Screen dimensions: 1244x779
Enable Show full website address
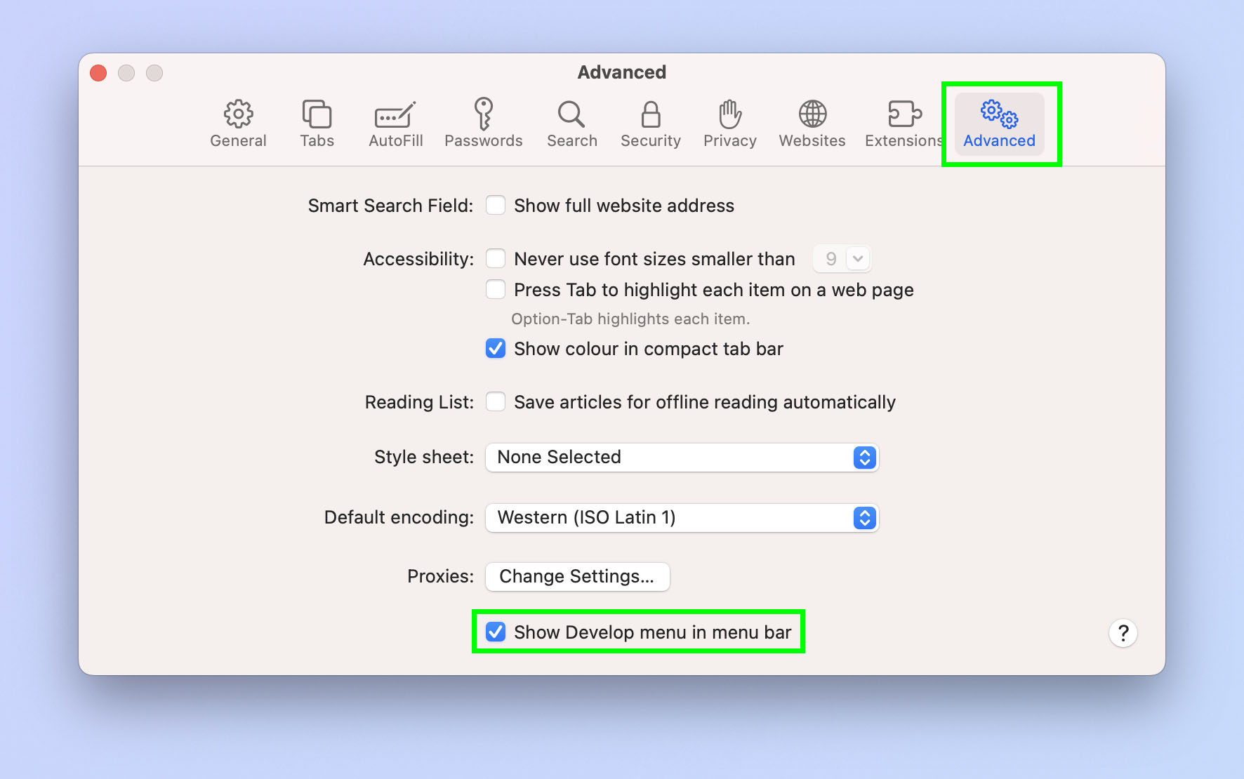click(496, 205)
